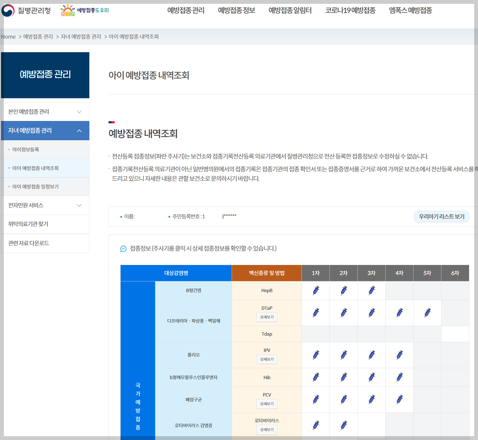Expand 본인 예방접종 관리 chevron

pos(79,112)
